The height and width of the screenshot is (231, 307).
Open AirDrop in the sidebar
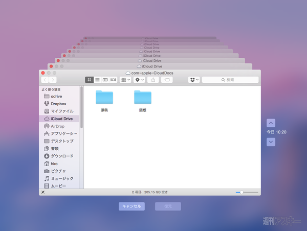pyautogui.click(x=59, y=126)
